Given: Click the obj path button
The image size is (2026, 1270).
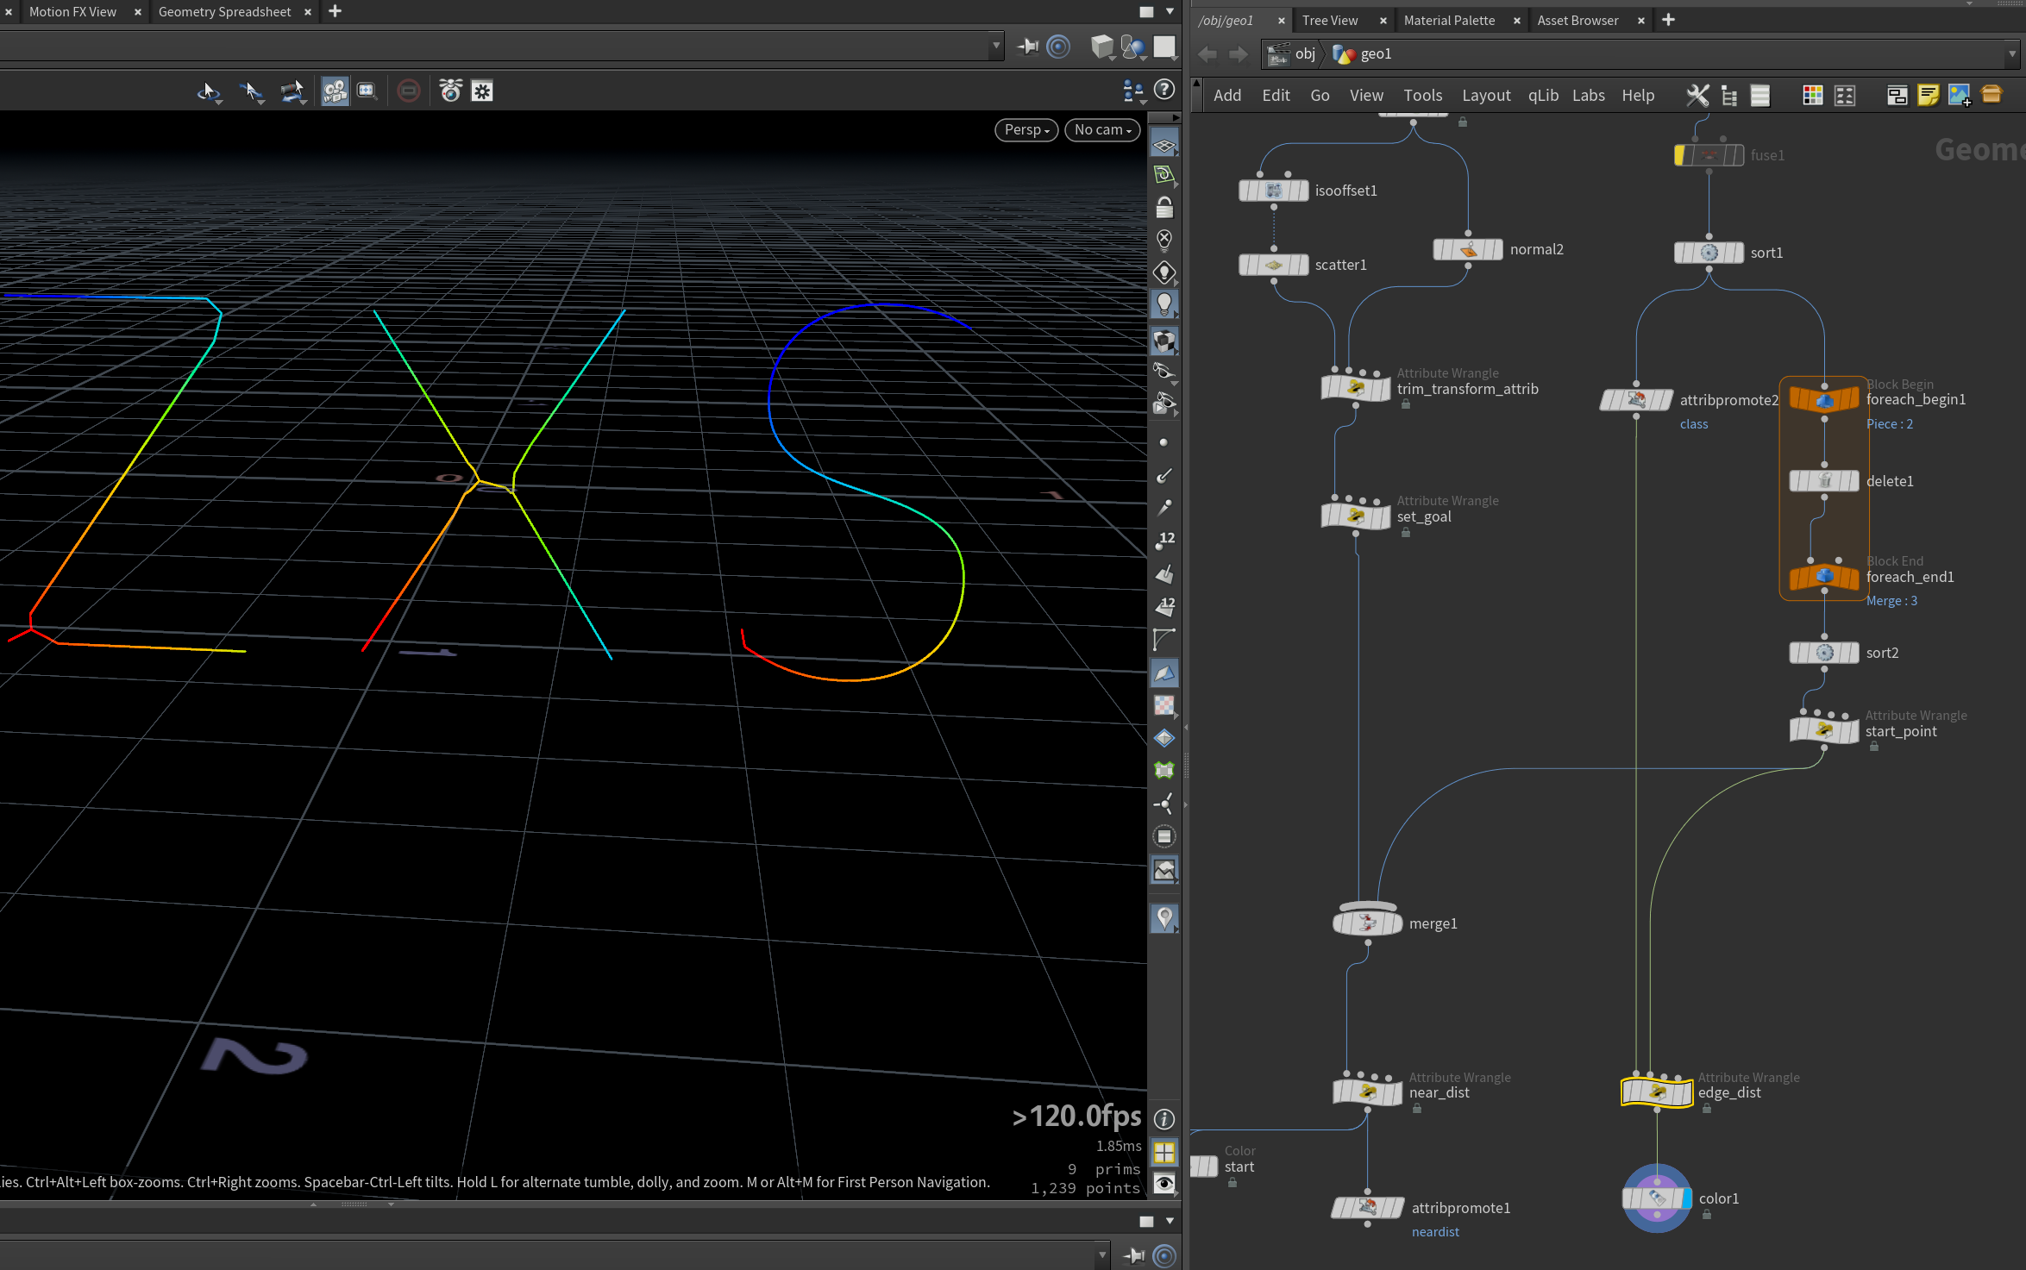Looking at the screenshot, I should click(x=1292, y=53).
